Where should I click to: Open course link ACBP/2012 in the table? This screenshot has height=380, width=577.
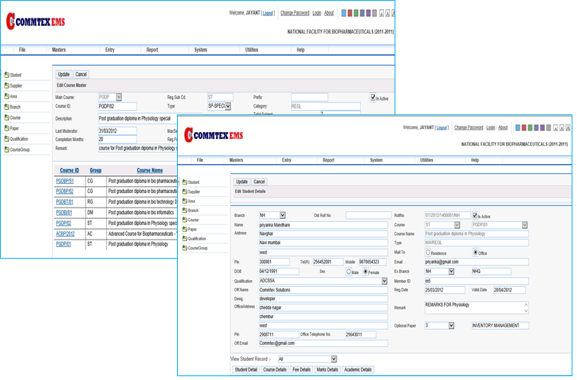point(66,233)
